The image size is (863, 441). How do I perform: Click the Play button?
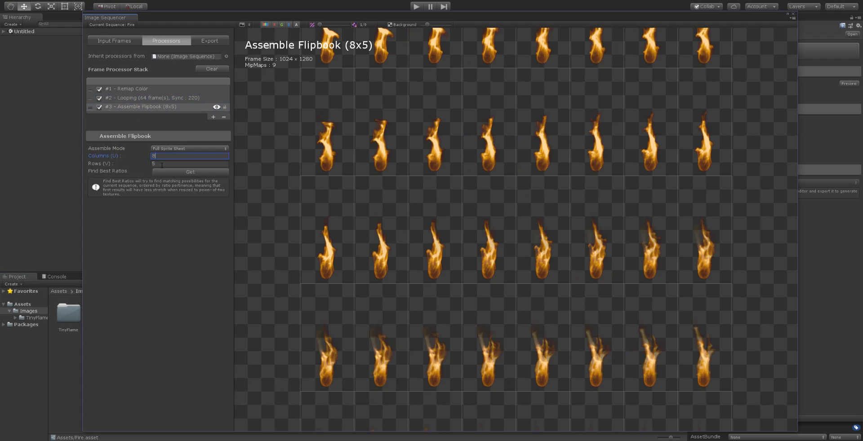(x=417, y=6)
